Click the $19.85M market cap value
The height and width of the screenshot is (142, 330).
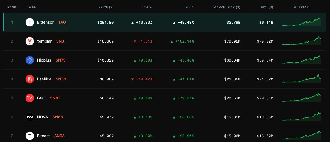pyautogui.click(x=232, y=117)
